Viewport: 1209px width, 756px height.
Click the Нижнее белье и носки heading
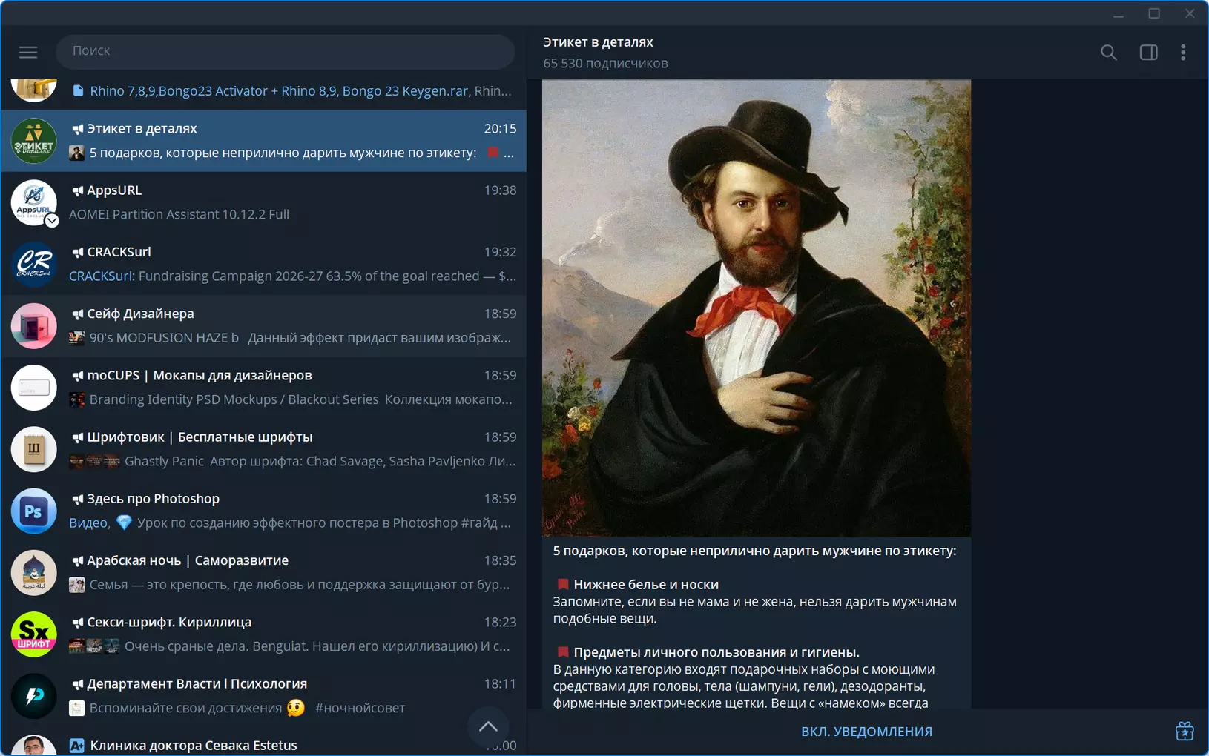coord(645,585)
